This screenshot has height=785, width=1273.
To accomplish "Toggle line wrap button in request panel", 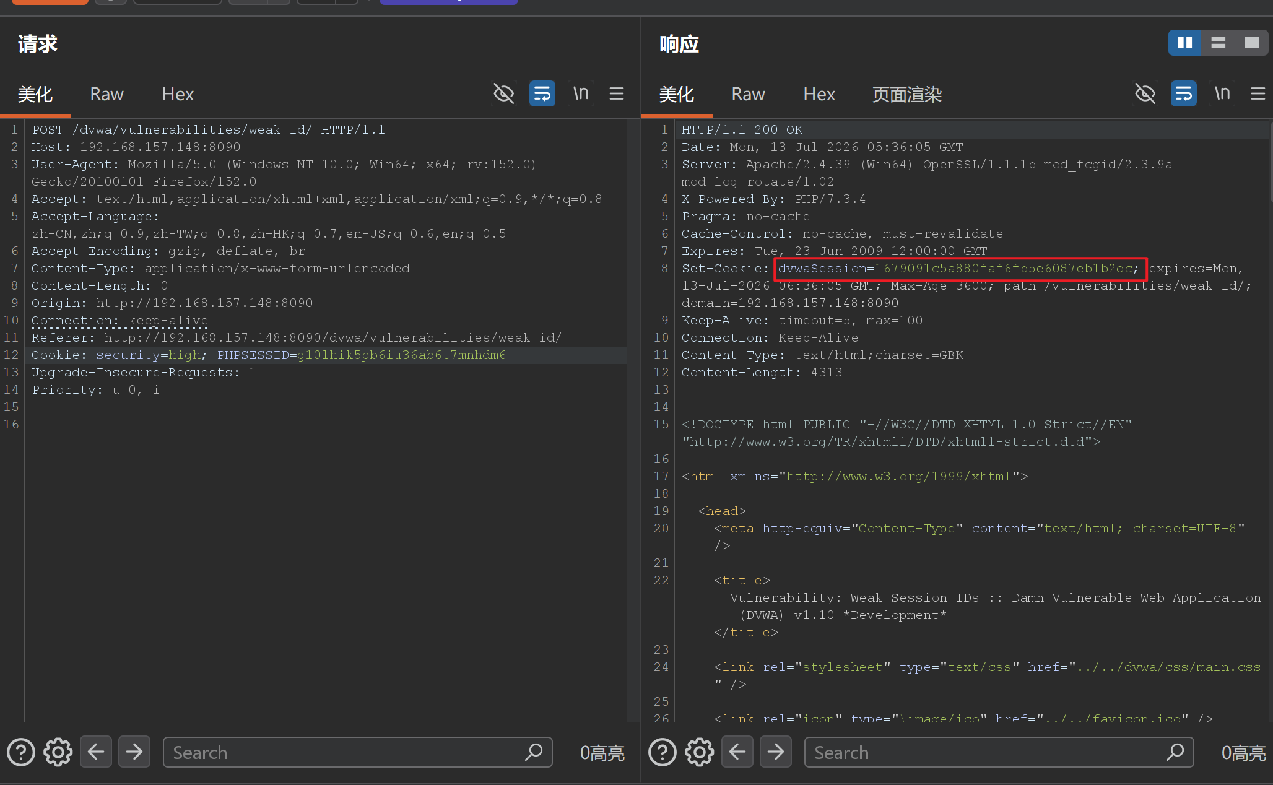I will click(542, 94).
